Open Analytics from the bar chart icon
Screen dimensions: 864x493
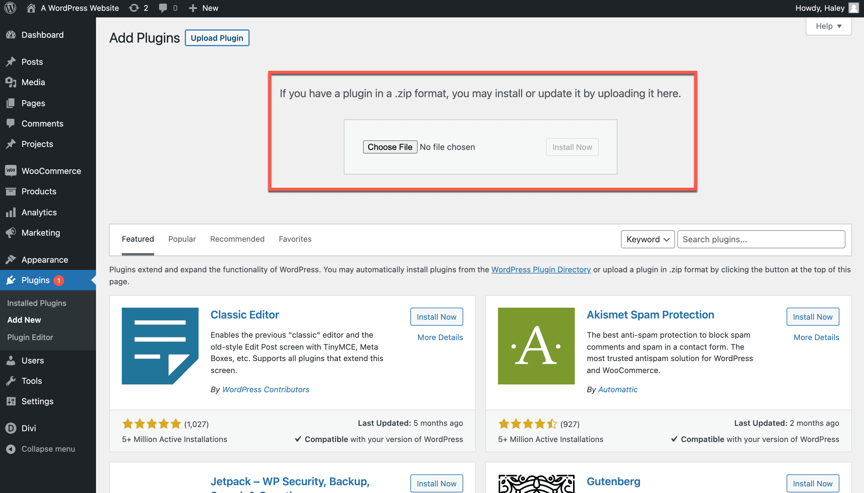pos(11,212)
